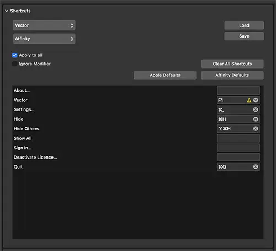Open the Affinity menu category dropdown
The image size is (276, 251).
tap(44, 39)
